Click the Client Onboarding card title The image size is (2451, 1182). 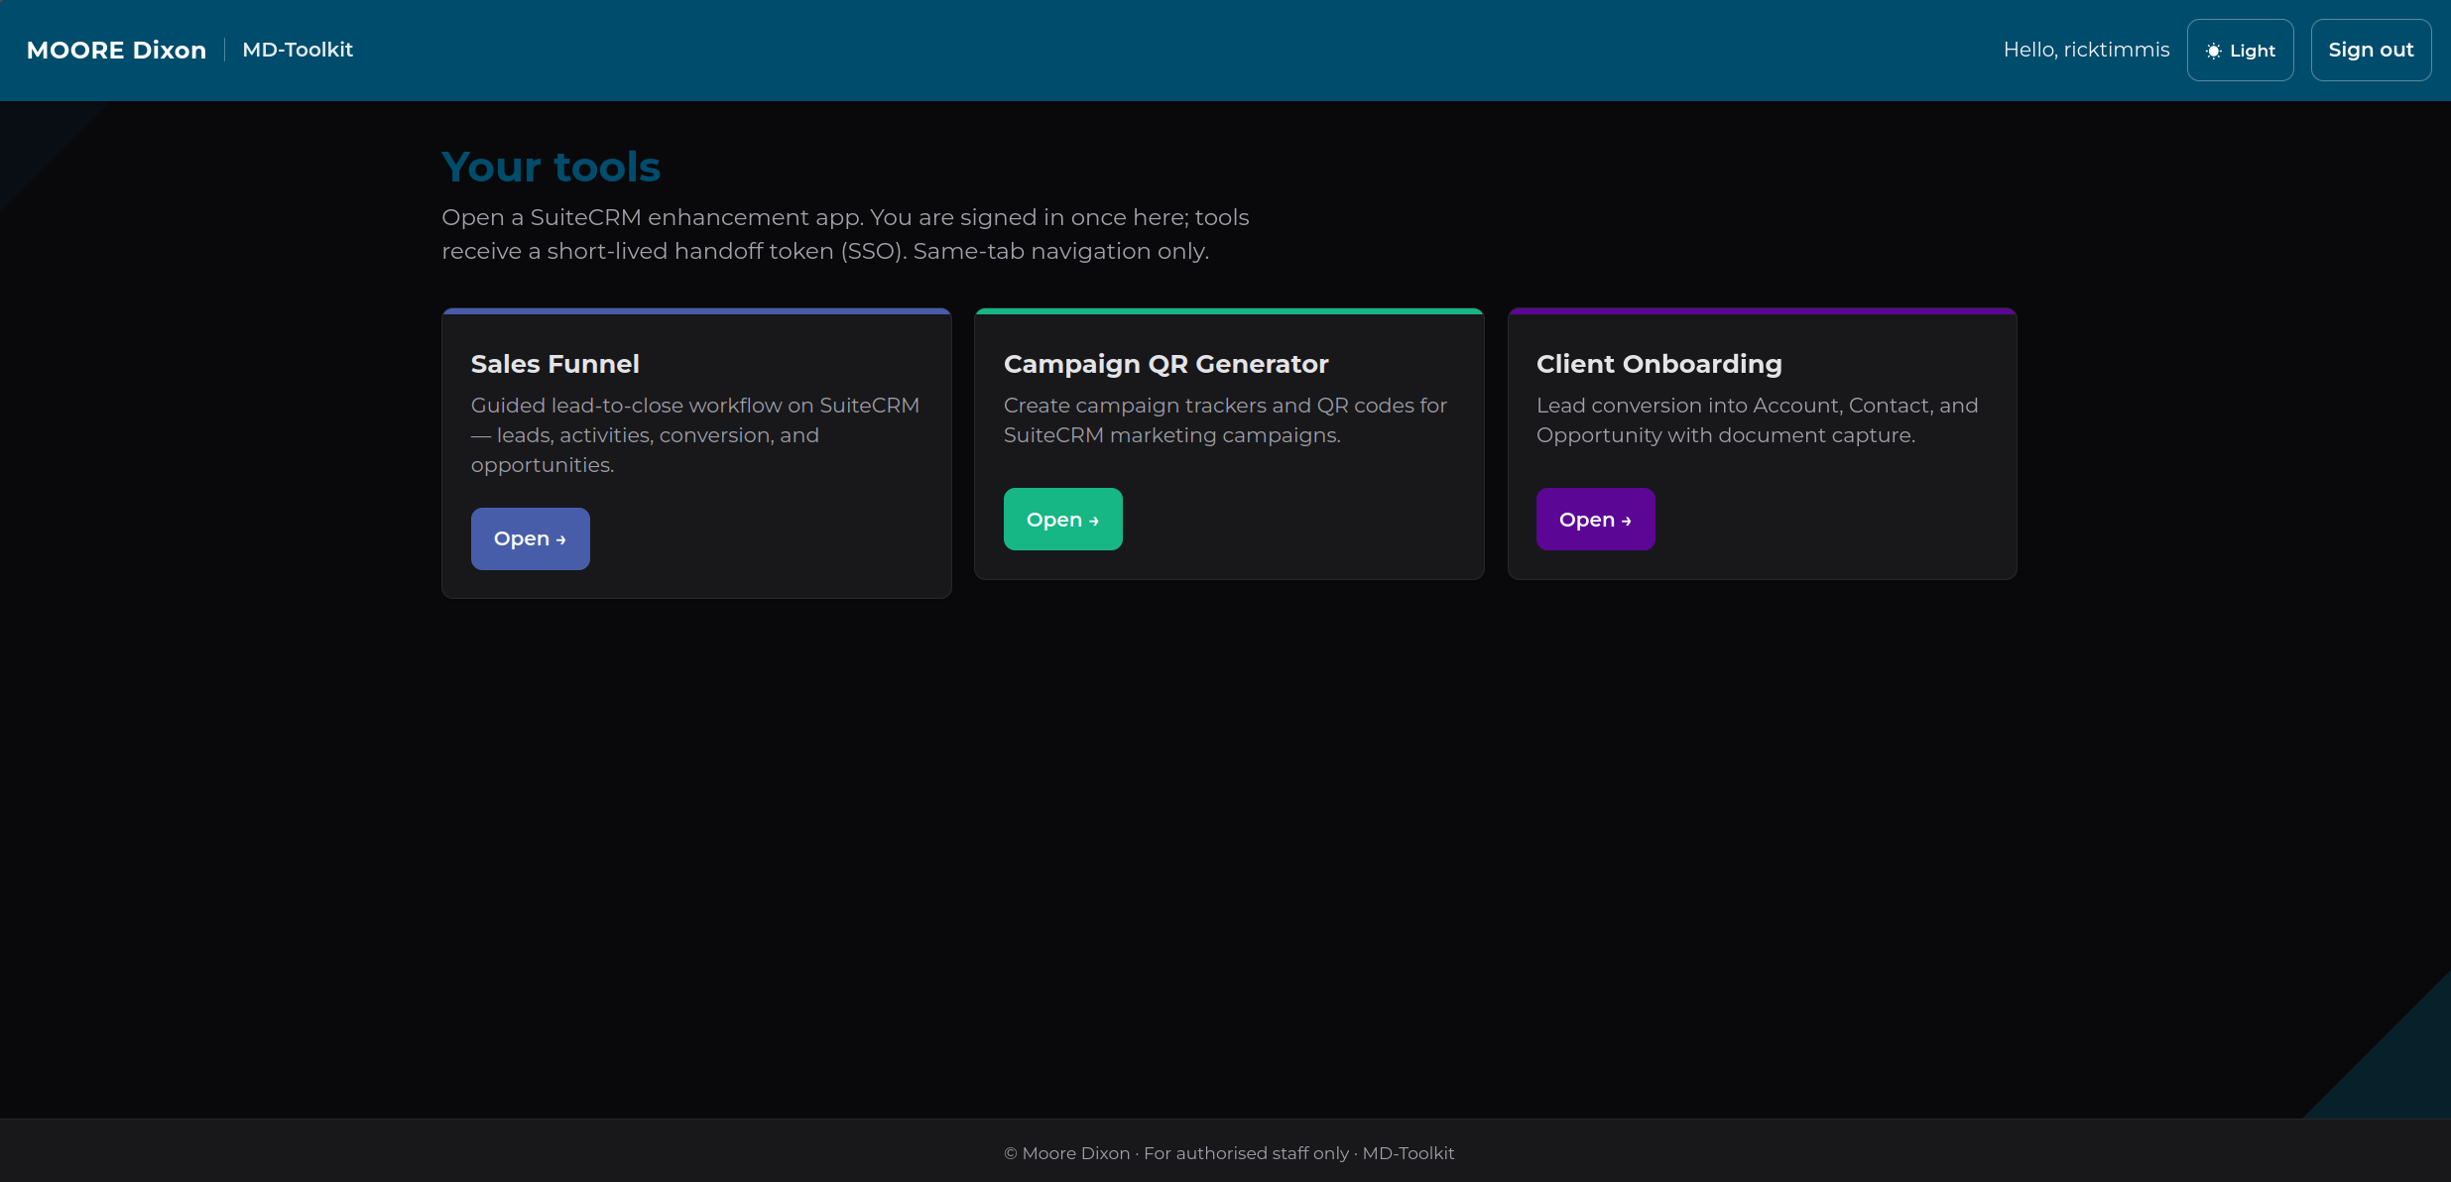pyautogui.click(x=1658, y=364)
